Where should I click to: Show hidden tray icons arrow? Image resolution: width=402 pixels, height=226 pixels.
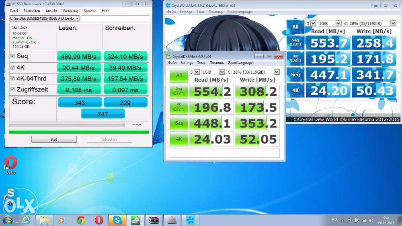click(342, 220)
